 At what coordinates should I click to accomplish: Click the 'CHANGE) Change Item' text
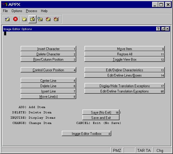[32, 123]
